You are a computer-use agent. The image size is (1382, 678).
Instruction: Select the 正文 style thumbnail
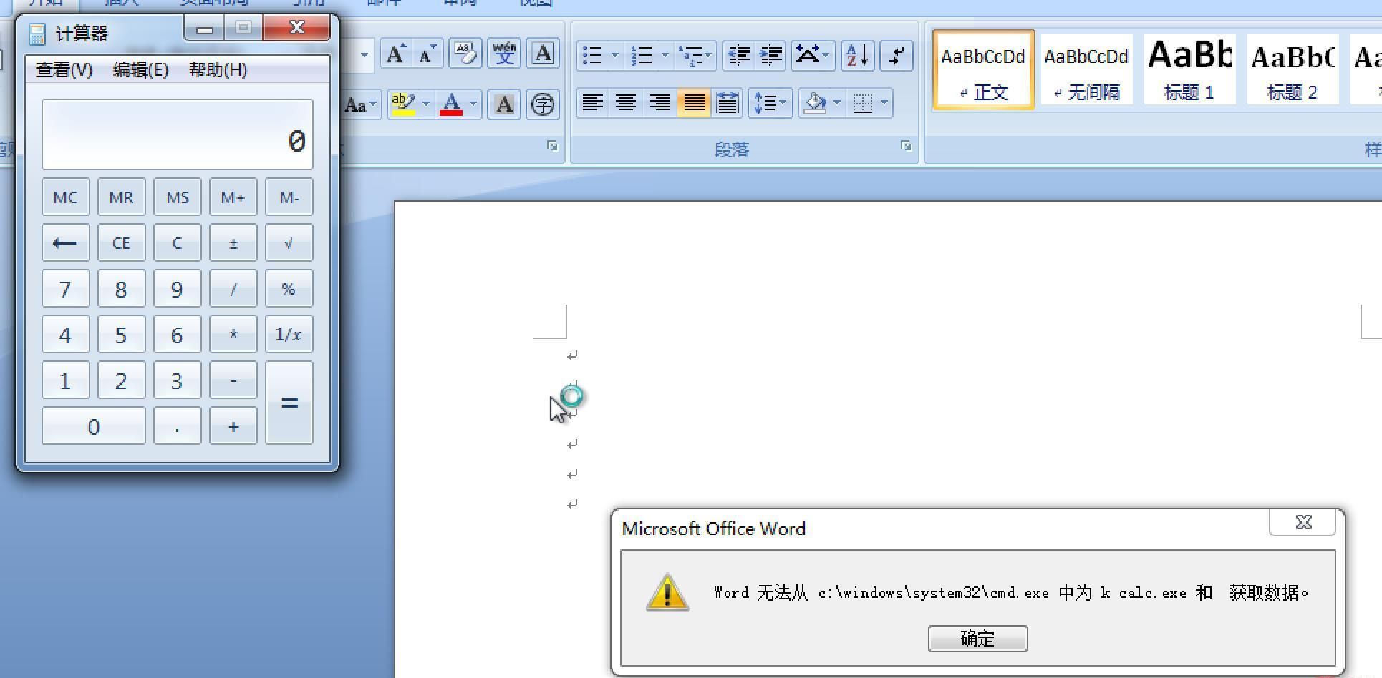pyautogui.click(x=983, y=69)
